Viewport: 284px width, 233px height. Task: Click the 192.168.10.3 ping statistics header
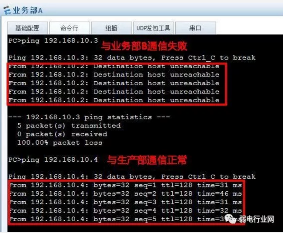(x=89, y=117)
